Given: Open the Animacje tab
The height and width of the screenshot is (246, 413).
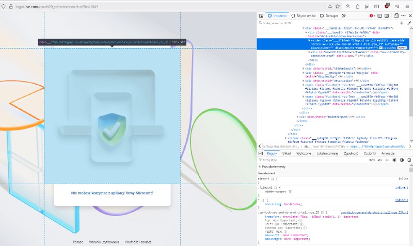Looking at the screenshot, I should (388, 153).
